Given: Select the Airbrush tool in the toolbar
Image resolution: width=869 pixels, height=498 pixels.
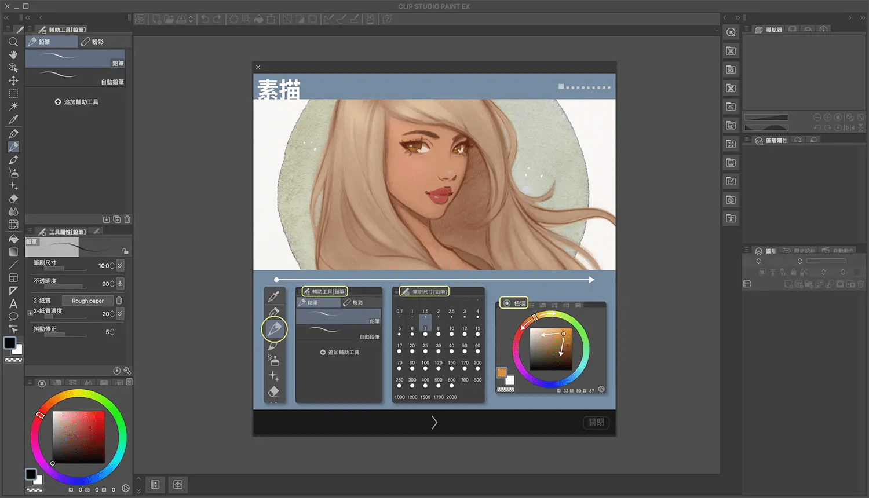Looking at the screenshot, I should 13,172.
